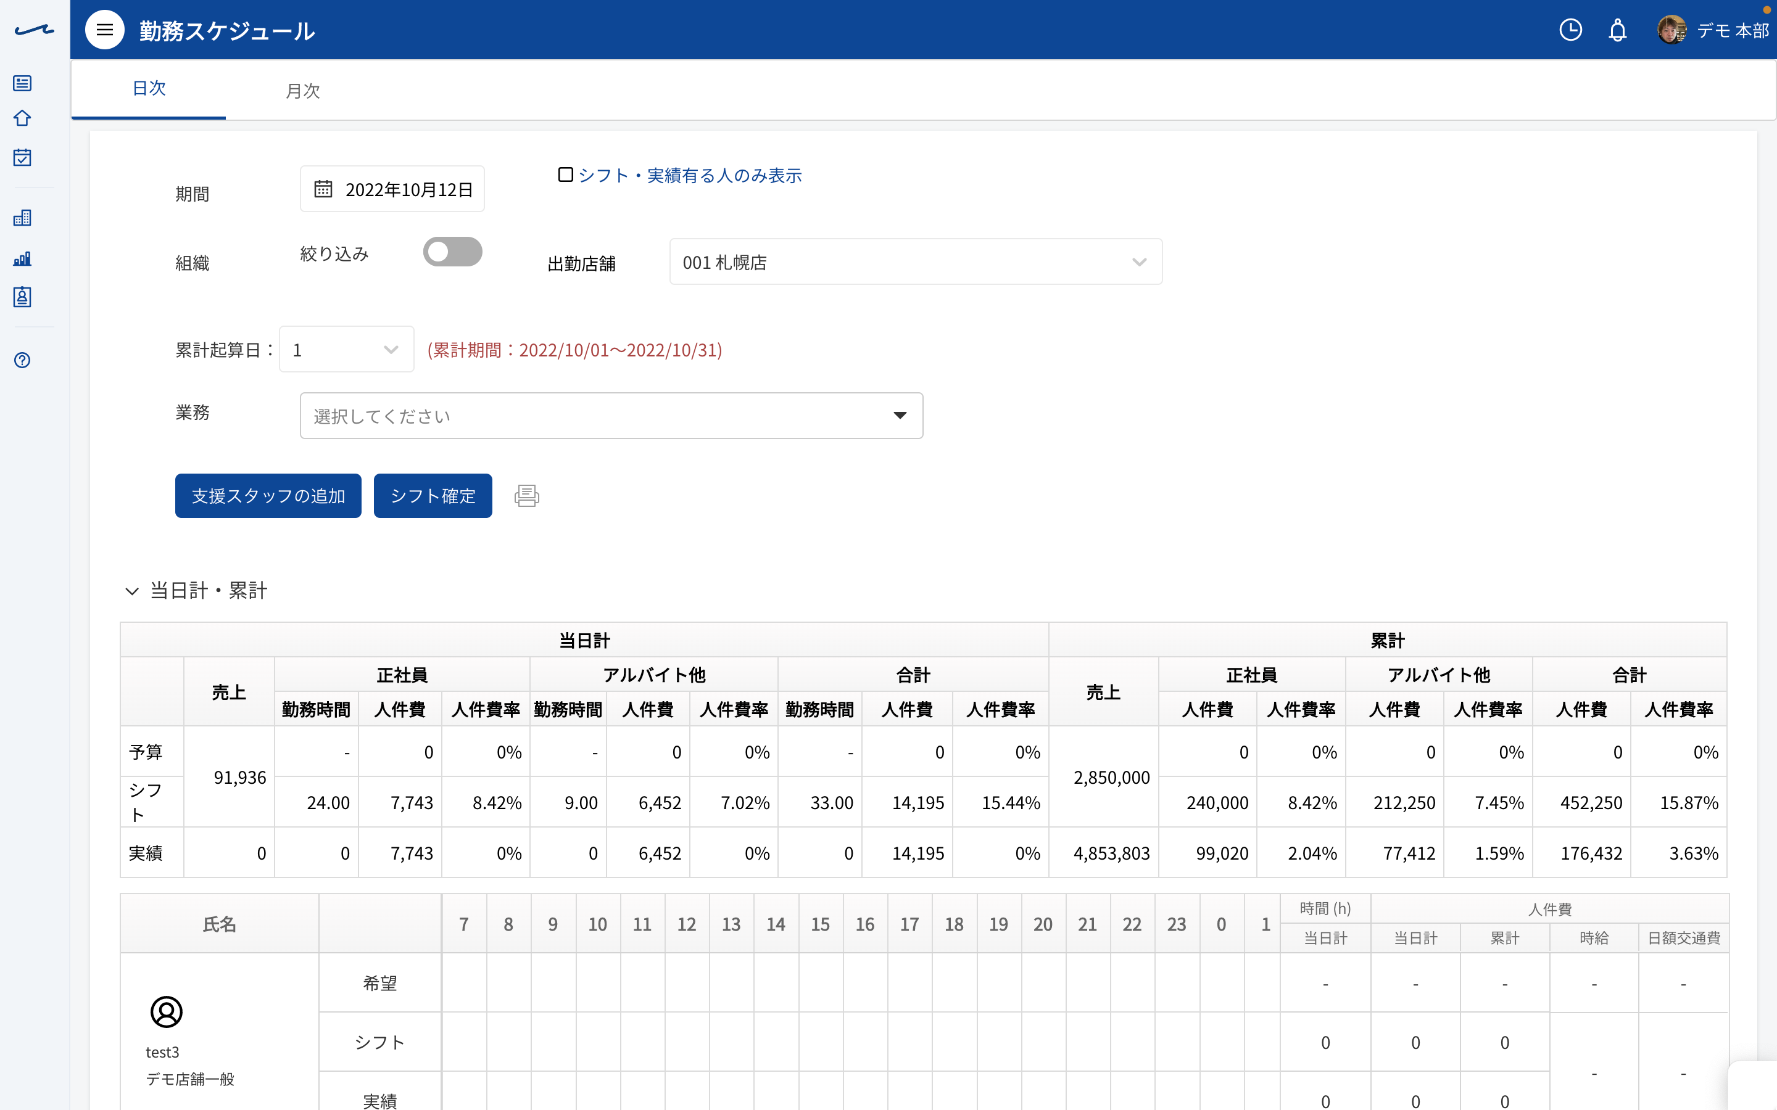The image size is (1777, 1110).
Task: Open the building sidebar icon
Action: pos(22,217)
